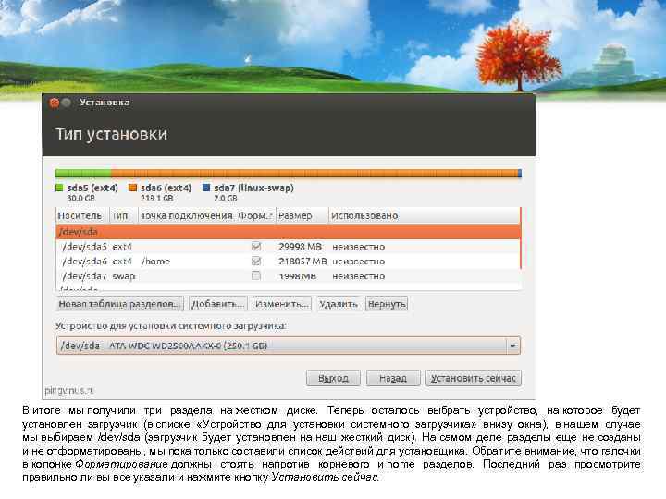Select the highlighted /dev/sda disk row

[x=288, y=232]
